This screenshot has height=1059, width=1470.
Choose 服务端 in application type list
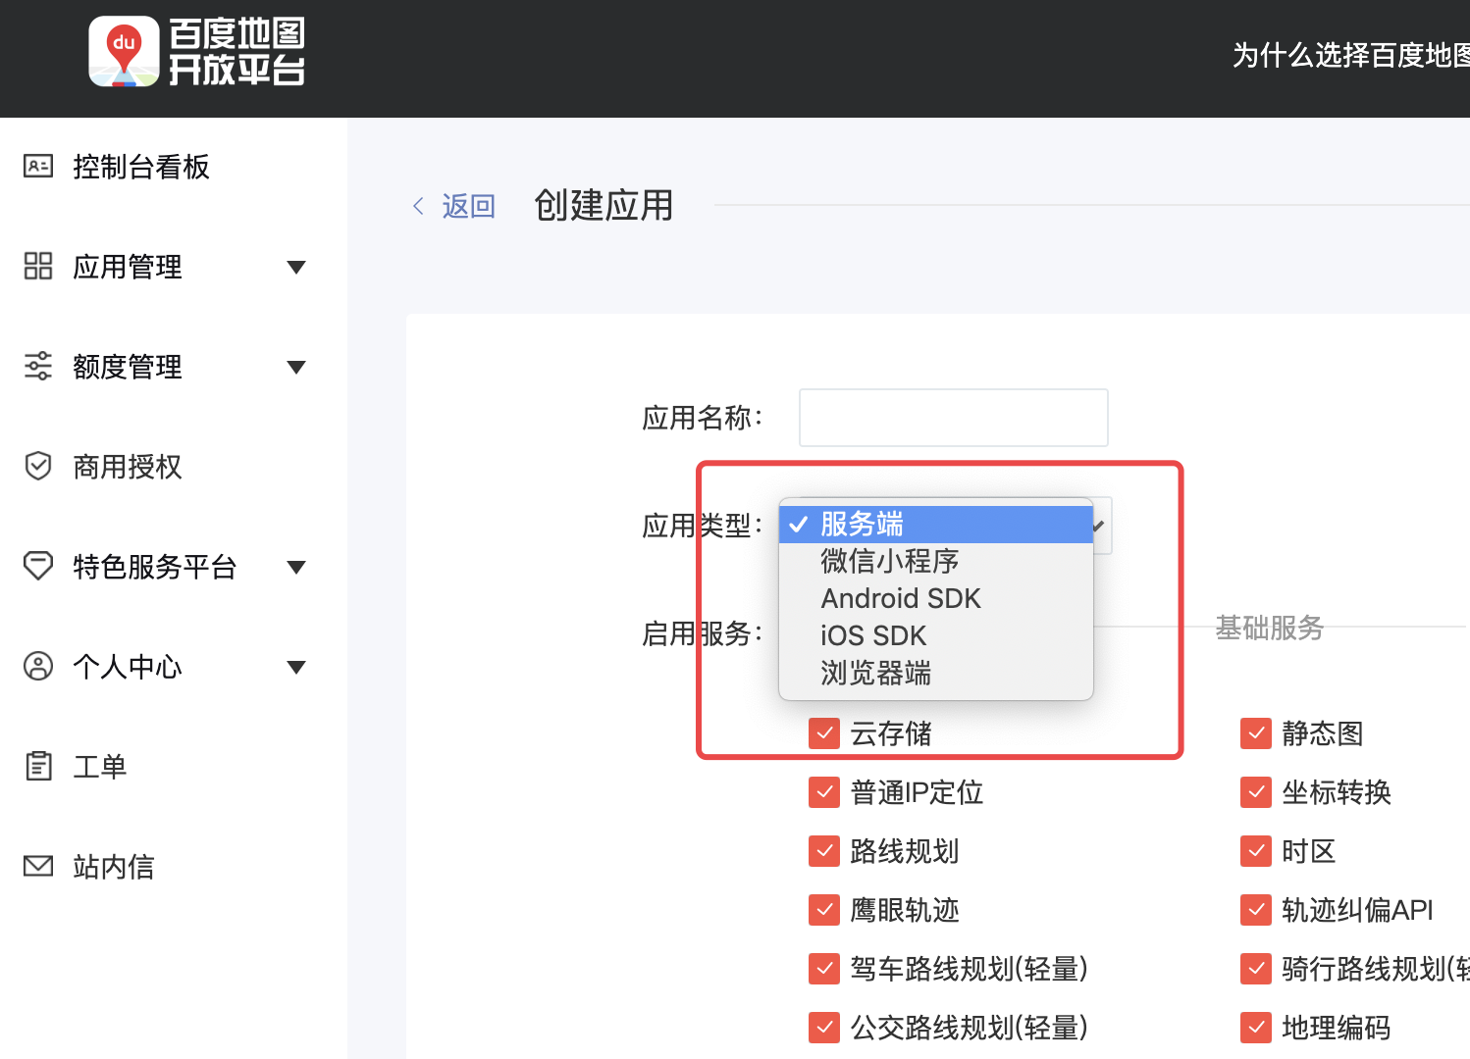[936, 524]
